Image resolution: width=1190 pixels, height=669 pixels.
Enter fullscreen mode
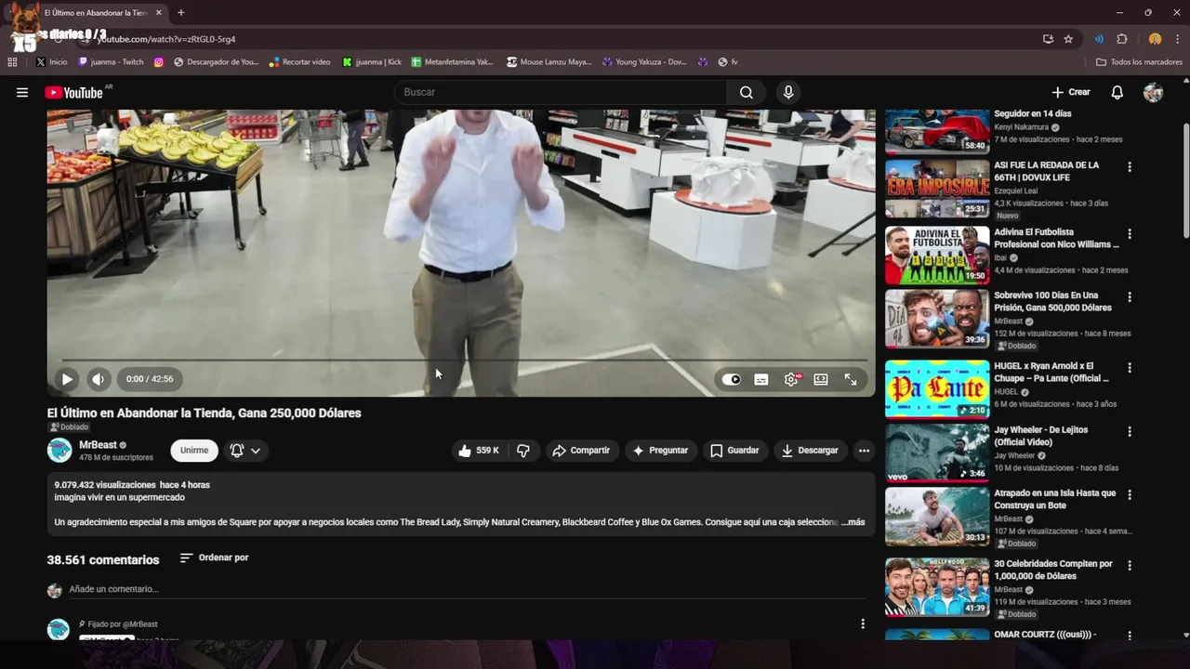click(851, 379)
